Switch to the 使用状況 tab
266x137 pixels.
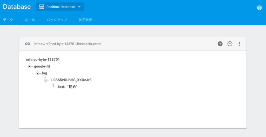coord(85,20)
